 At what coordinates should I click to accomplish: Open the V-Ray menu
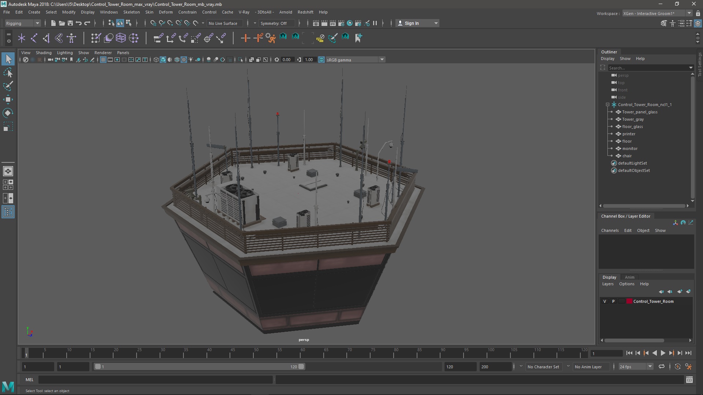click(x=244, y=12)
